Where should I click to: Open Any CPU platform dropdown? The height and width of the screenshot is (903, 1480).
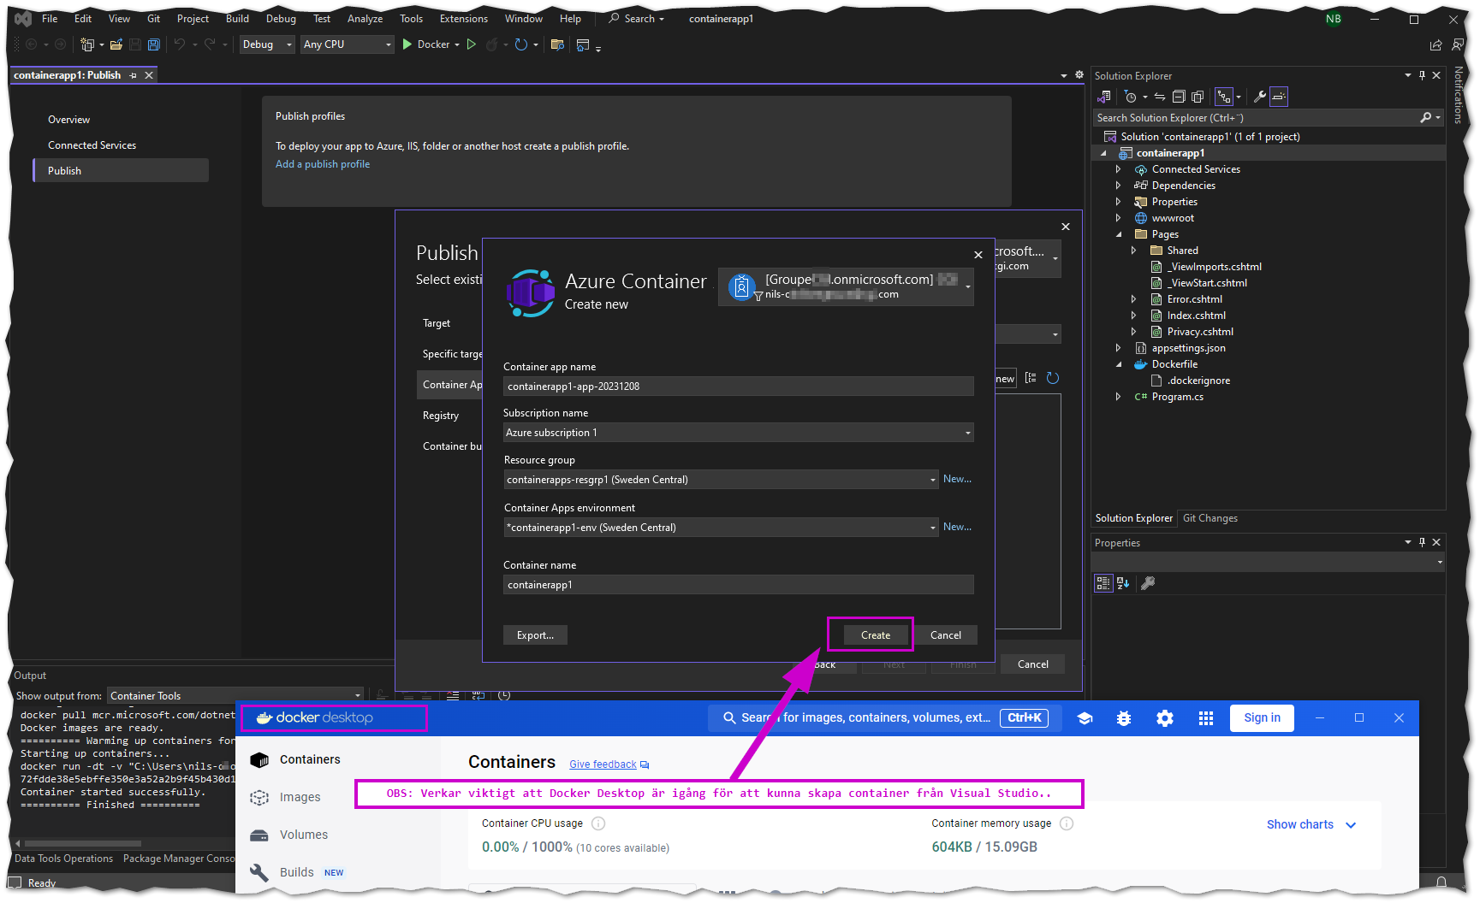[x=348, y=44]
